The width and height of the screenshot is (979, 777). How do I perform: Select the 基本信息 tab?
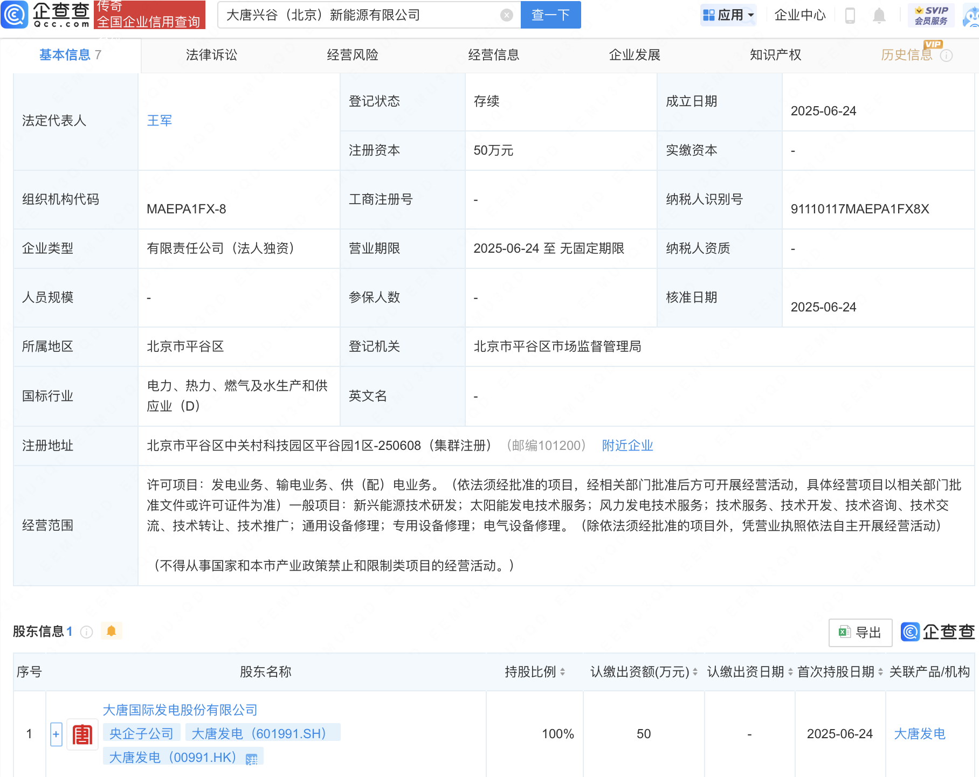(71, 55)
